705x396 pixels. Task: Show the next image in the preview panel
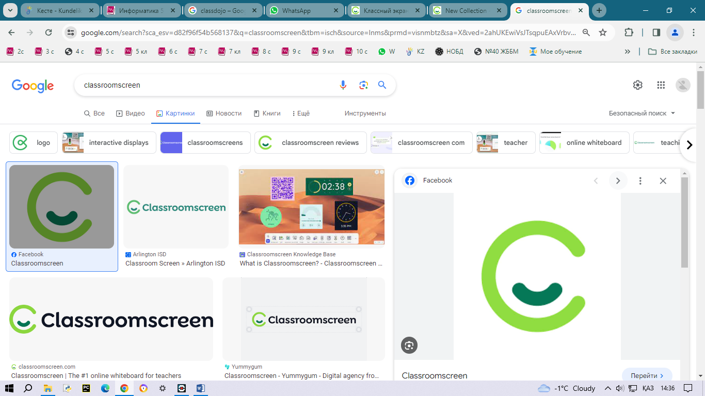(x=618, y=180)
